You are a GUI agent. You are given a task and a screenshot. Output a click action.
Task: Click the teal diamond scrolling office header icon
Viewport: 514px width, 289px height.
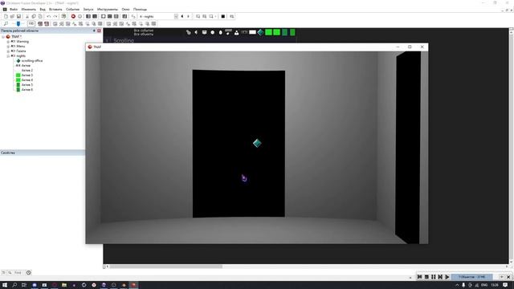260,32
